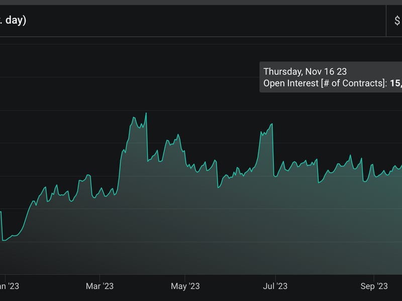Image resolution: width=402 pixels, height=301 pixels.
Task: Select the May '23 x-axis label
Action: click(x=185, y=286)
